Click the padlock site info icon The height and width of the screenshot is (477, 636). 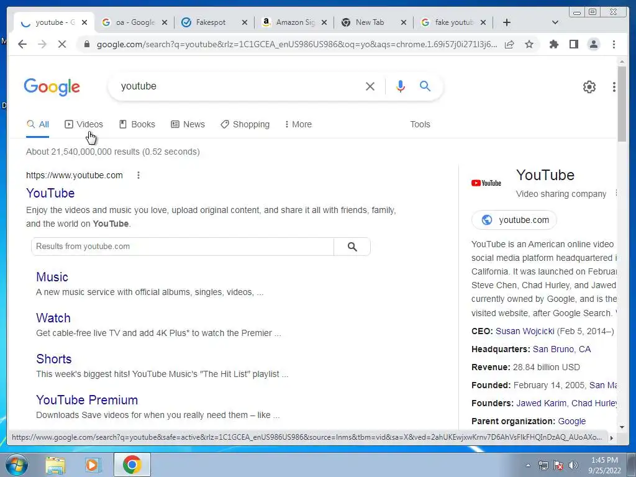tap(86, 44)
